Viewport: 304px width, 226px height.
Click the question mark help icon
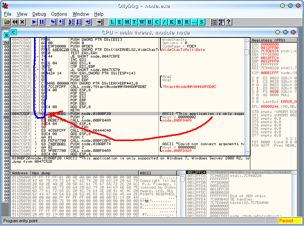pyautogui.click(x=228, y=22)
